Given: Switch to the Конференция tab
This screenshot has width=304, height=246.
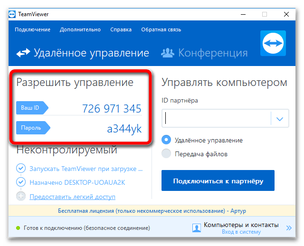Looking at the screenshot, I should pyautogui.click(x=204, y=53).
